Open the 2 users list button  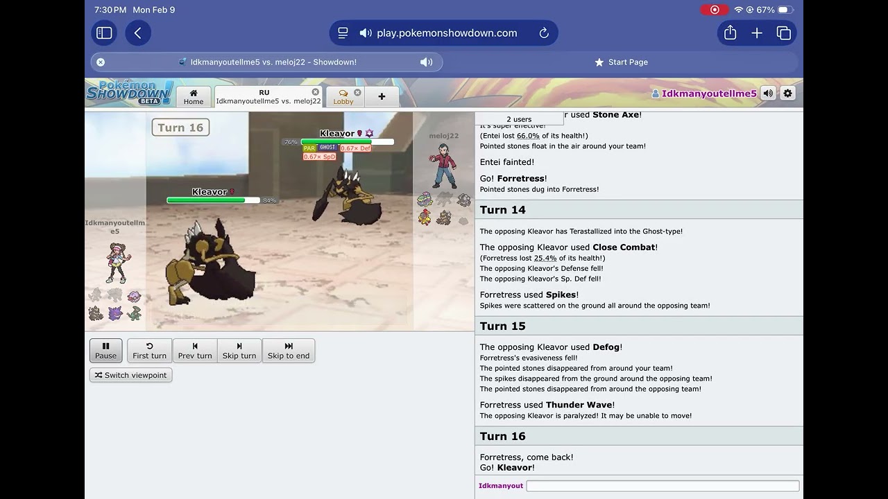point(519,119)
